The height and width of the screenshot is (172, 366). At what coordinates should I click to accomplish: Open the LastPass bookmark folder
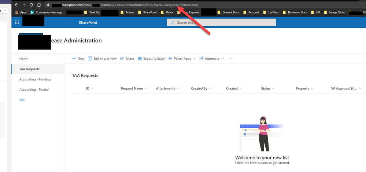tap(271, 12)
